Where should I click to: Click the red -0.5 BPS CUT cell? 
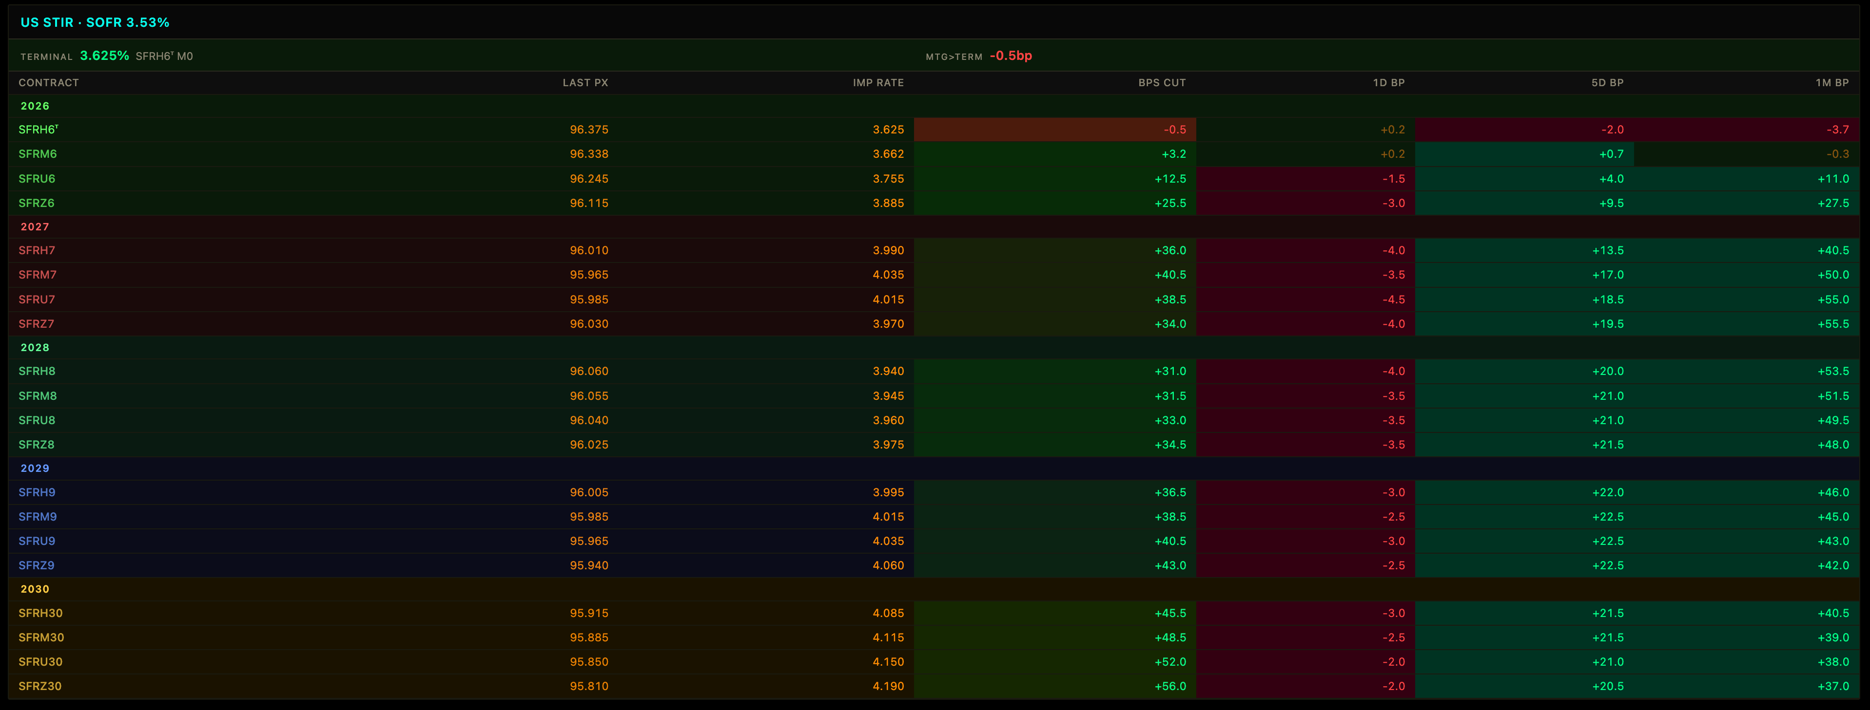pyautogui.click(x=1055, y=130)
